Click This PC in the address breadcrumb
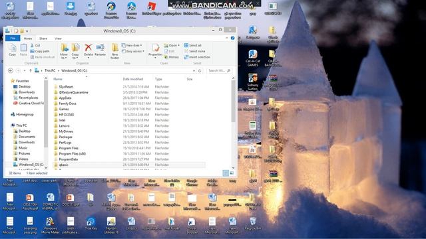Image resolution: width=426 pixels, height=239 pixels. coord(50,71)
